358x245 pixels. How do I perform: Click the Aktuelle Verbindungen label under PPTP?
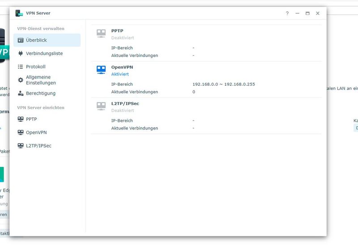[x=135, y=55]
